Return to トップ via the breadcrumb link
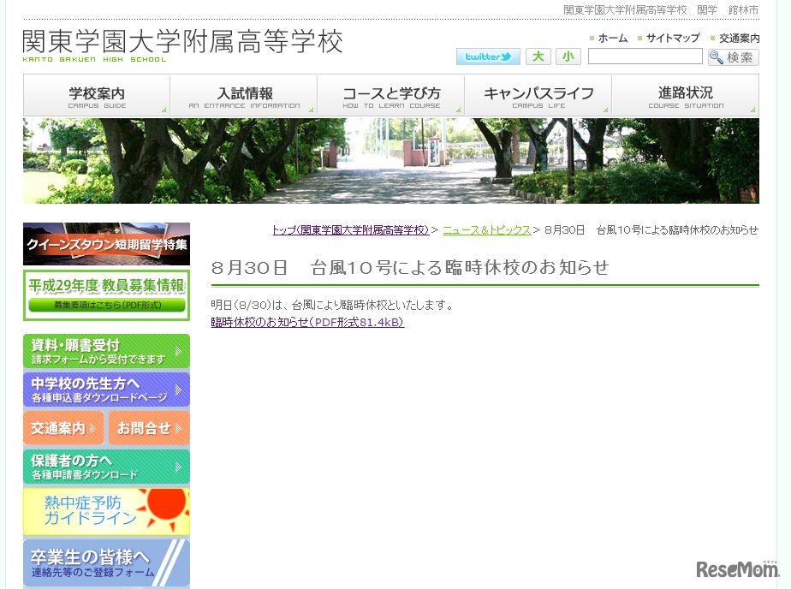 350,229
